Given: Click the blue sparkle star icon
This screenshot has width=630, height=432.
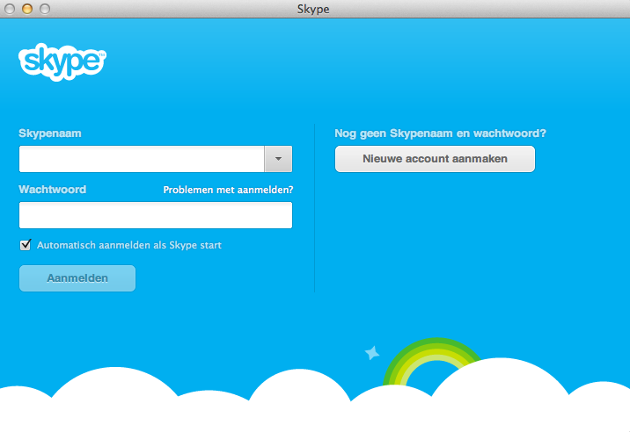Looking at the screenshot, I should click(x=372, y=353).
